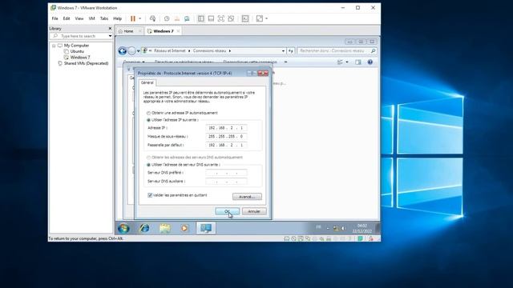Click the Avancé button
Viewport: 513px width, 288px height.
pyautogui.click(x=247, y=197)
